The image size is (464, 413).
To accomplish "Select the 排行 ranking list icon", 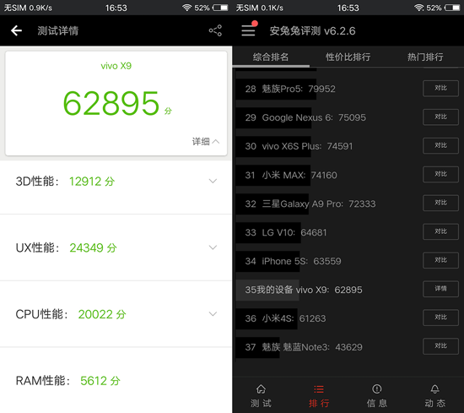I will [319, 389].
